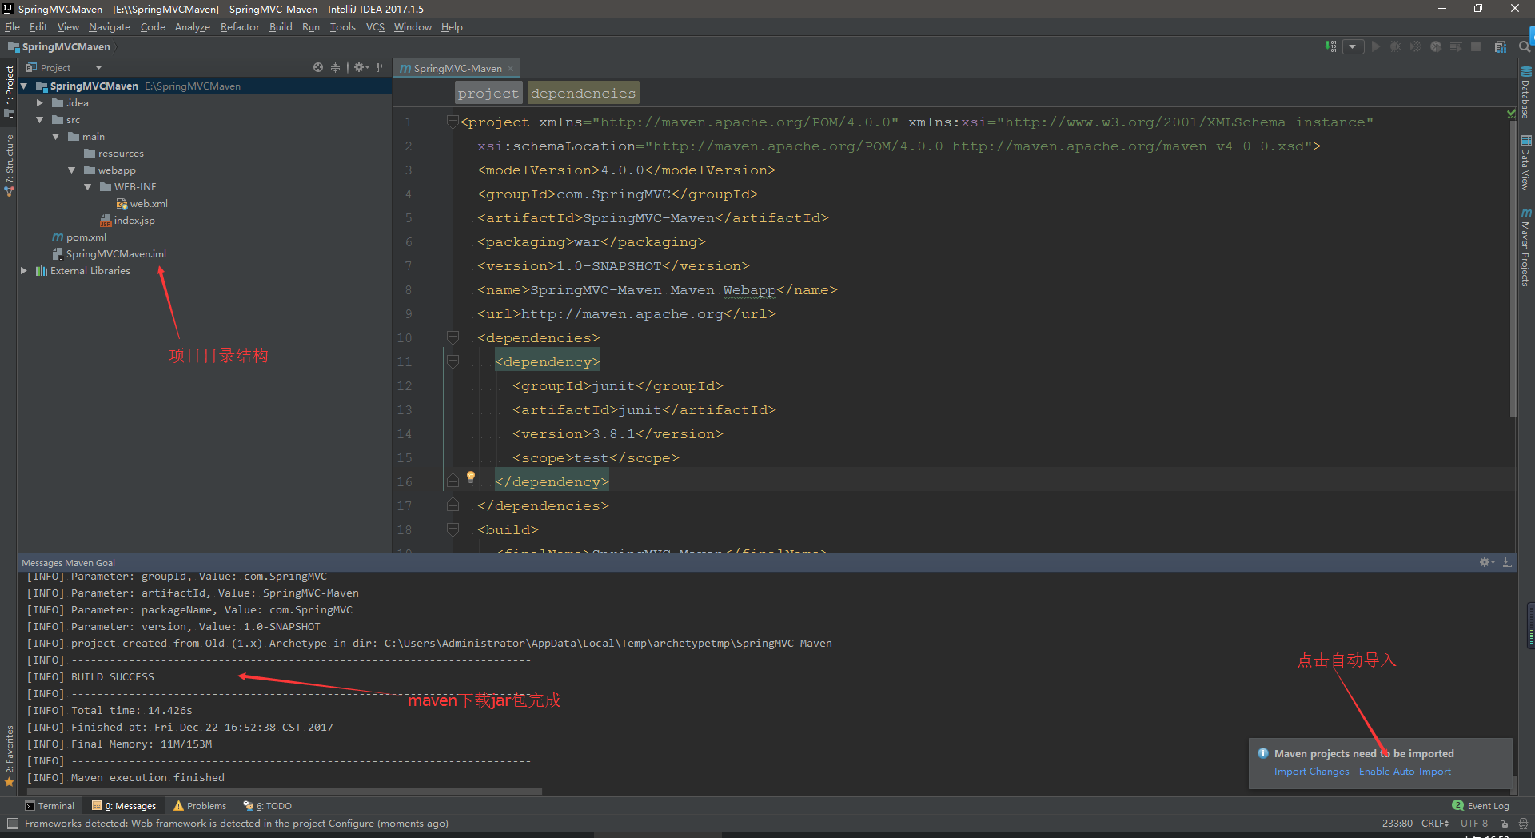
Task: Click the Event Log balloon icon
Action: coord(1458,806)
